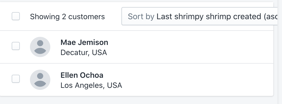Click the 'Los Angeles, USA' location text
Image resolution: width=282 pixels, height=104 pixels.
91,85
